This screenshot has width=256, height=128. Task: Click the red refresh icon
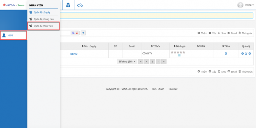[x=77, y=33]
